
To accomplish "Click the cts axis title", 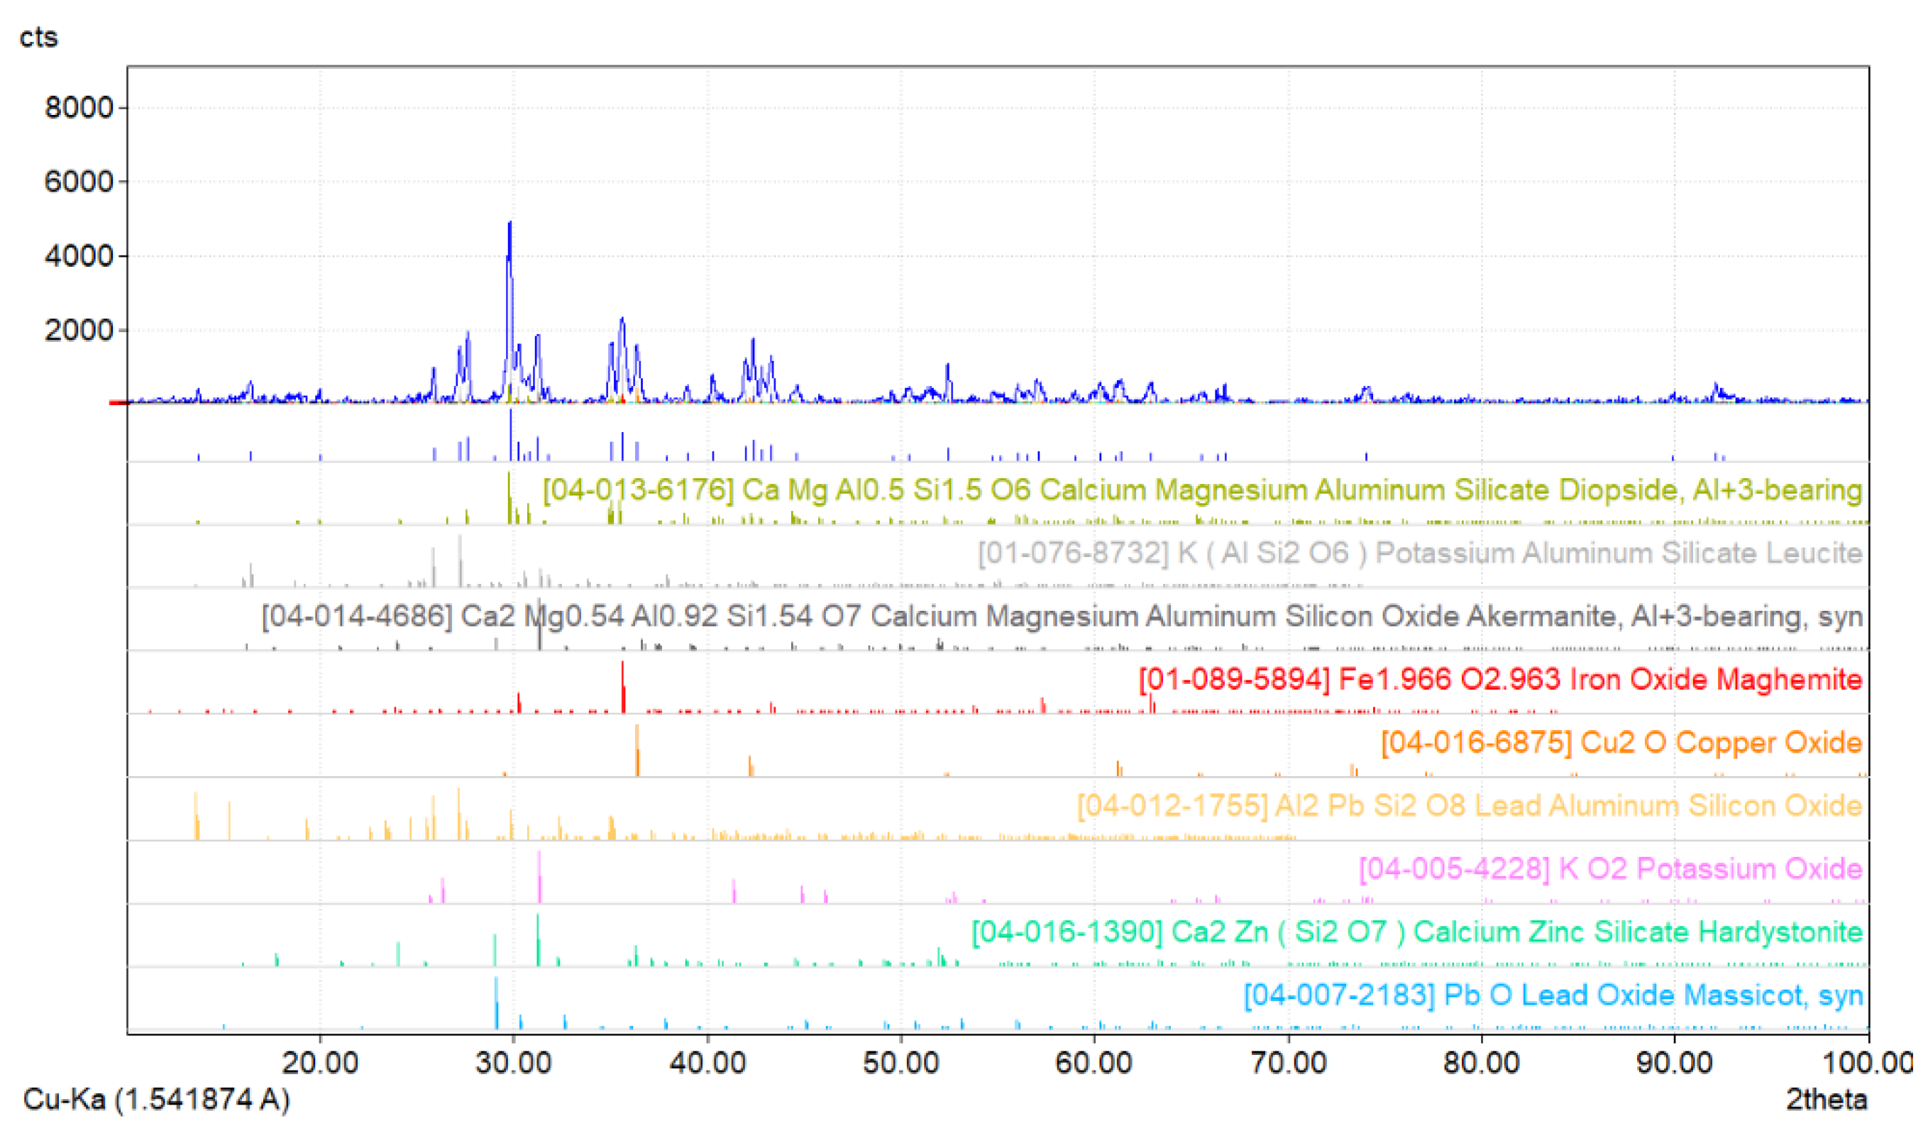I will [38, 37].
